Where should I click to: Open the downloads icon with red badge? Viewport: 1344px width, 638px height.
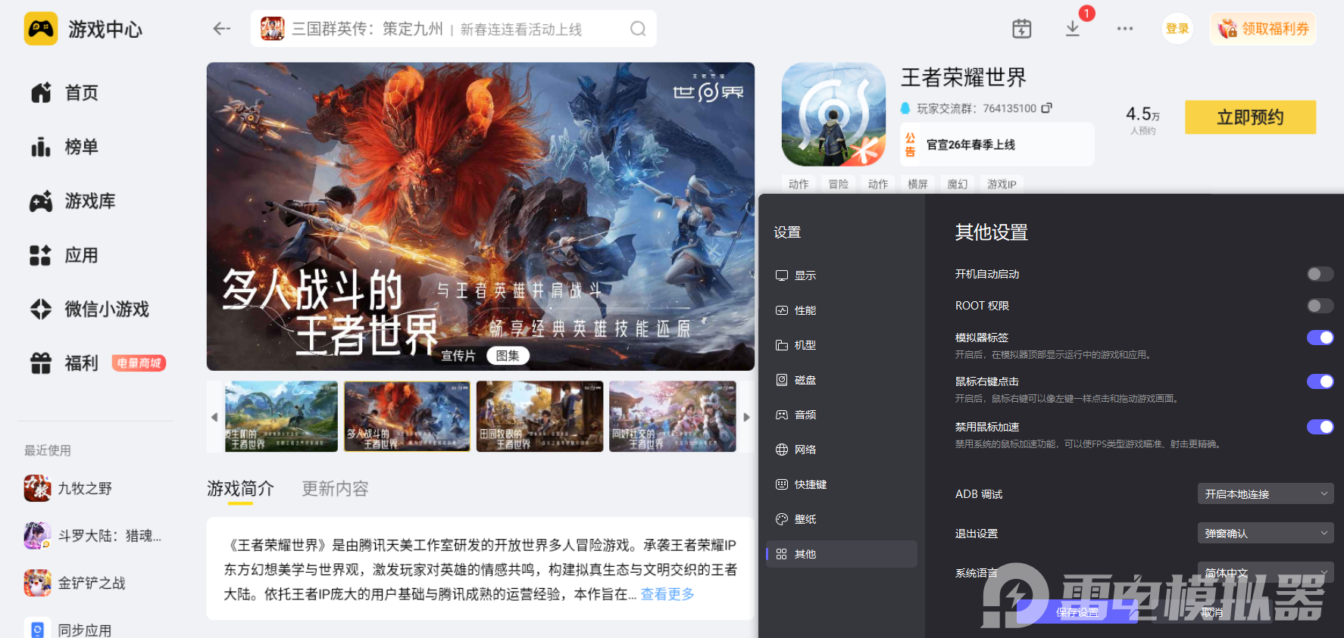coord(1073,29)
